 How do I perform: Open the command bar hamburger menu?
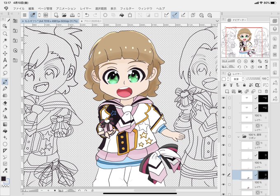tap(25, 15)
